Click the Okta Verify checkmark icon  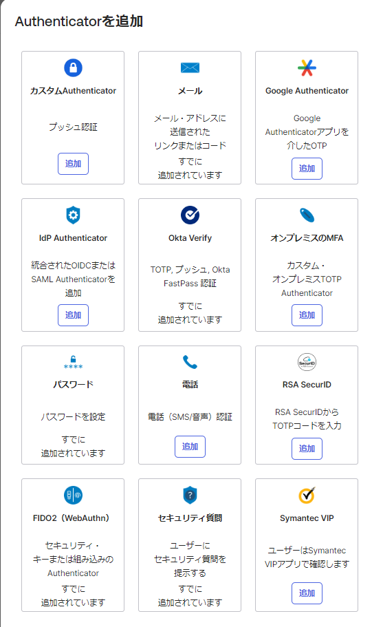tap(190, 215)
